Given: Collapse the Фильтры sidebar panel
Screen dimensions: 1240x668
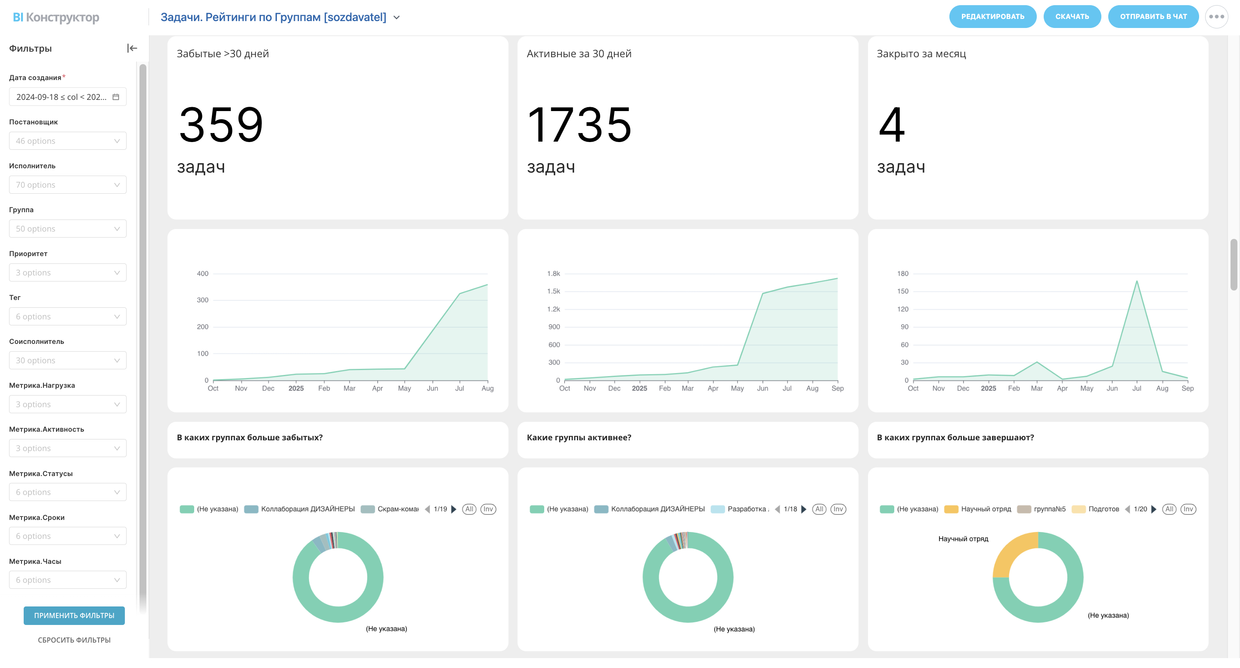Looking at the screenshot, I should [x=132, y=48].
